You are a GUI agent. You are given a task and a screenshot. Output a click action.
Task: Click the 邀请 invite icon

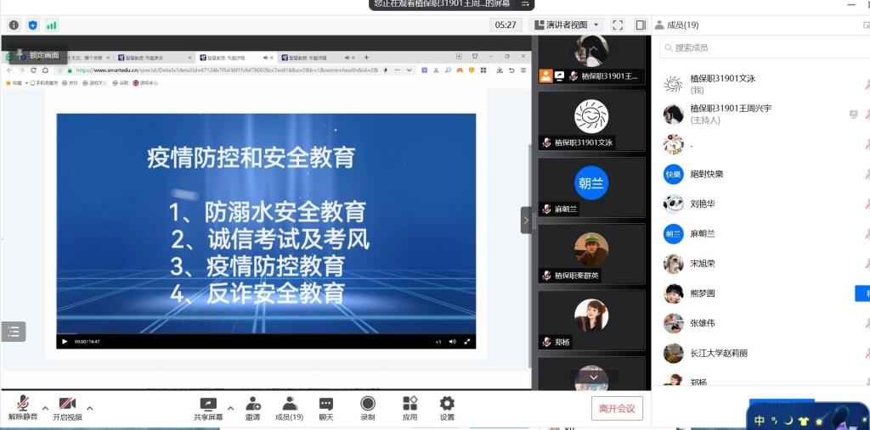tap(253, 408)
